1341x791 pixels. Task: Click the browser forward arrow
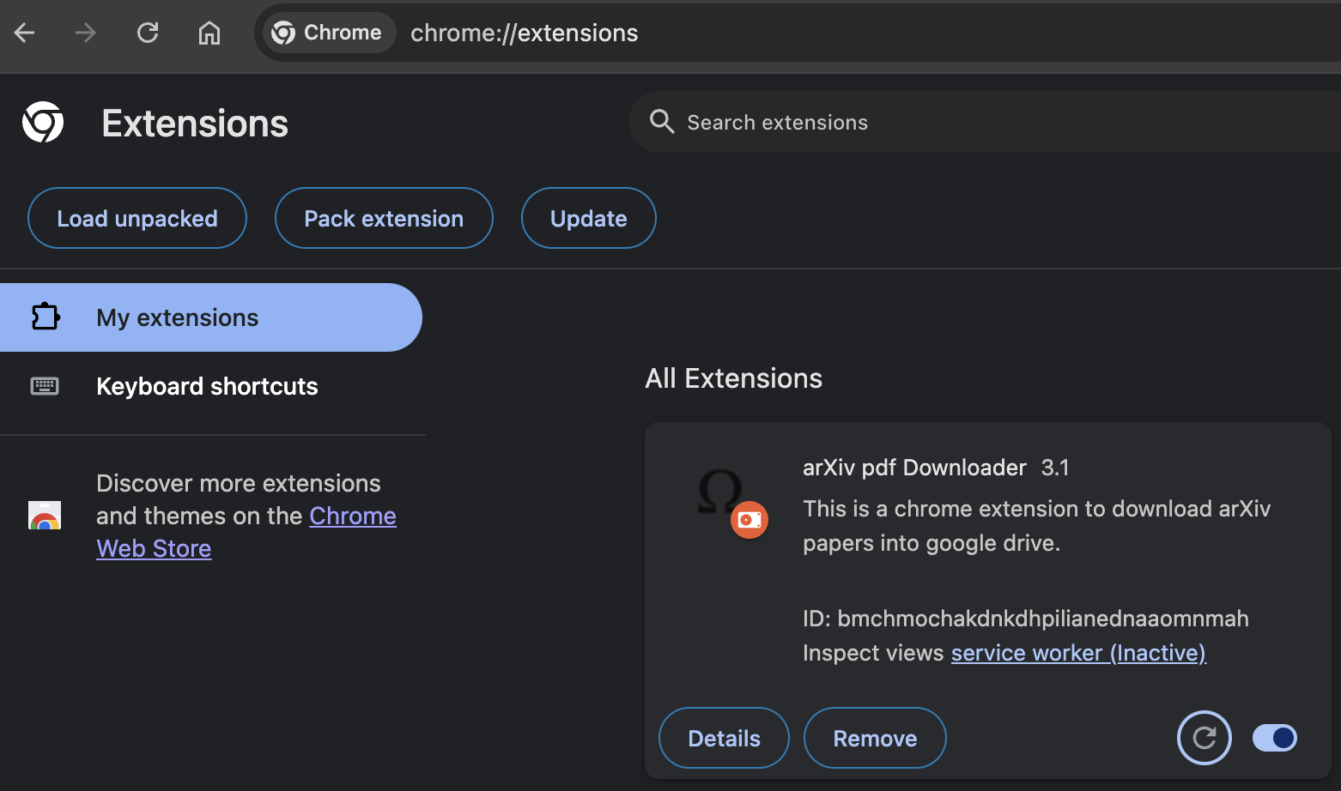pyautogui.click(x=85, y=33)
